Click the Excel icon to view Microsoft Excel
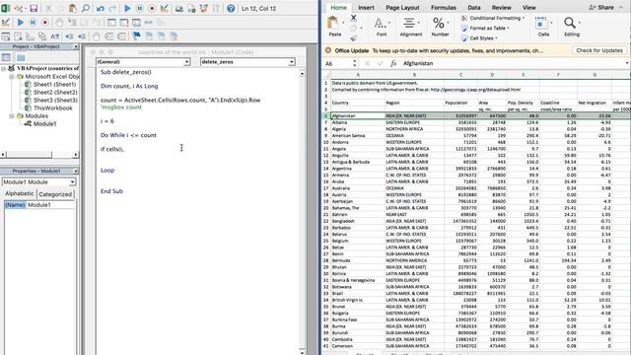Image resolution: width=631 pixels, height=355 pixels. [6, 8]
